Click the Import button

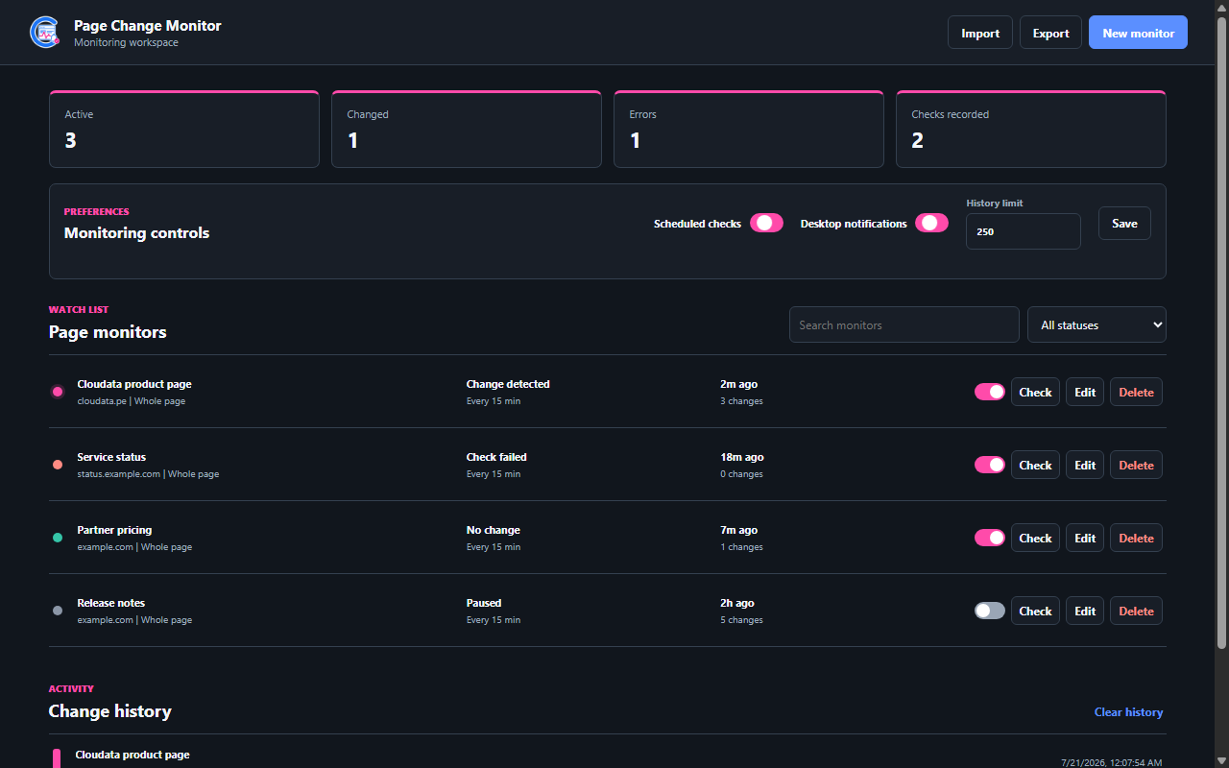pyautogui.click(x=980, y=33)
